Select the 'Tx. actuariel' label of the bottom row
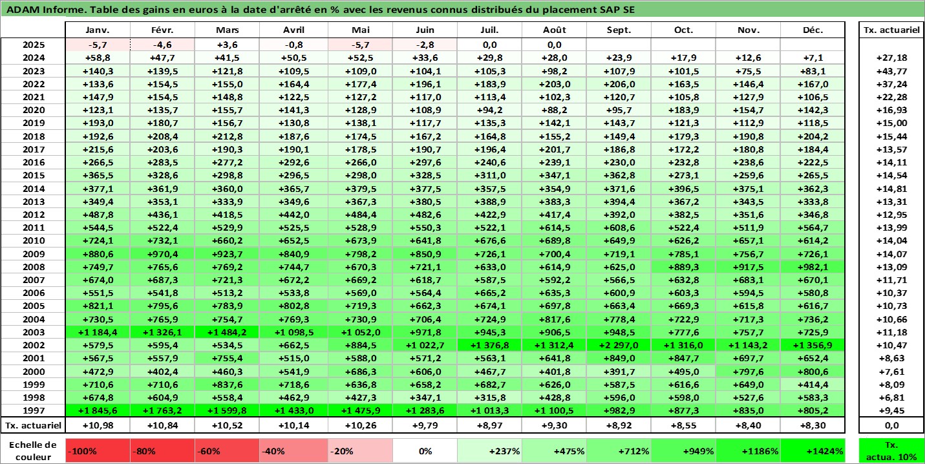 point(33,425)
